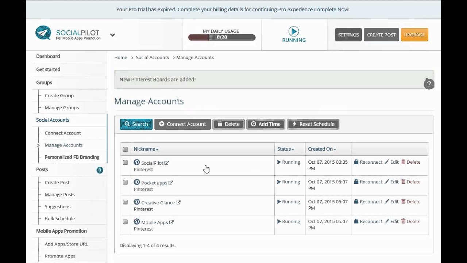Viewport: 467px width, 263px height.
Task: Click the Connect Account toolbar button
Action: point(182,124)
